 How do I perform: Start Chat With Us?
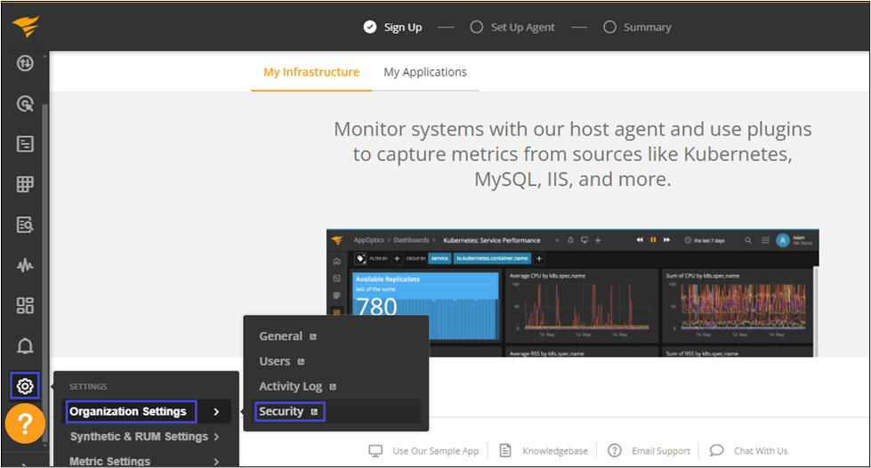pos(761,451)
